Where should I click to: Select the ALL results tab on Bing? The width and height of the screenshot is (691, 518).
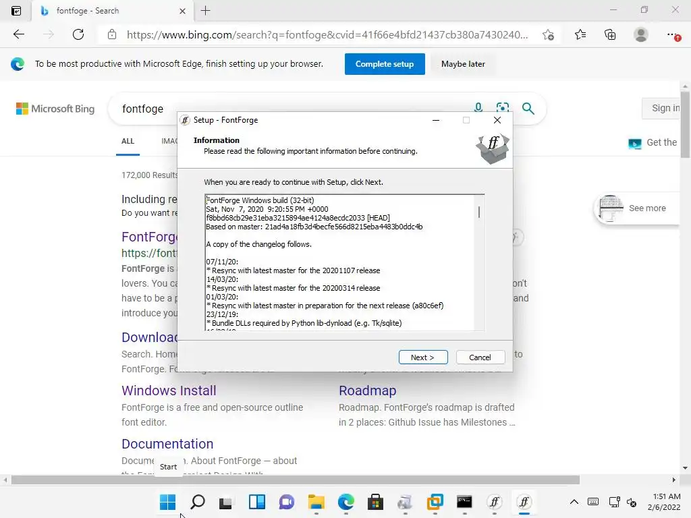128,141
